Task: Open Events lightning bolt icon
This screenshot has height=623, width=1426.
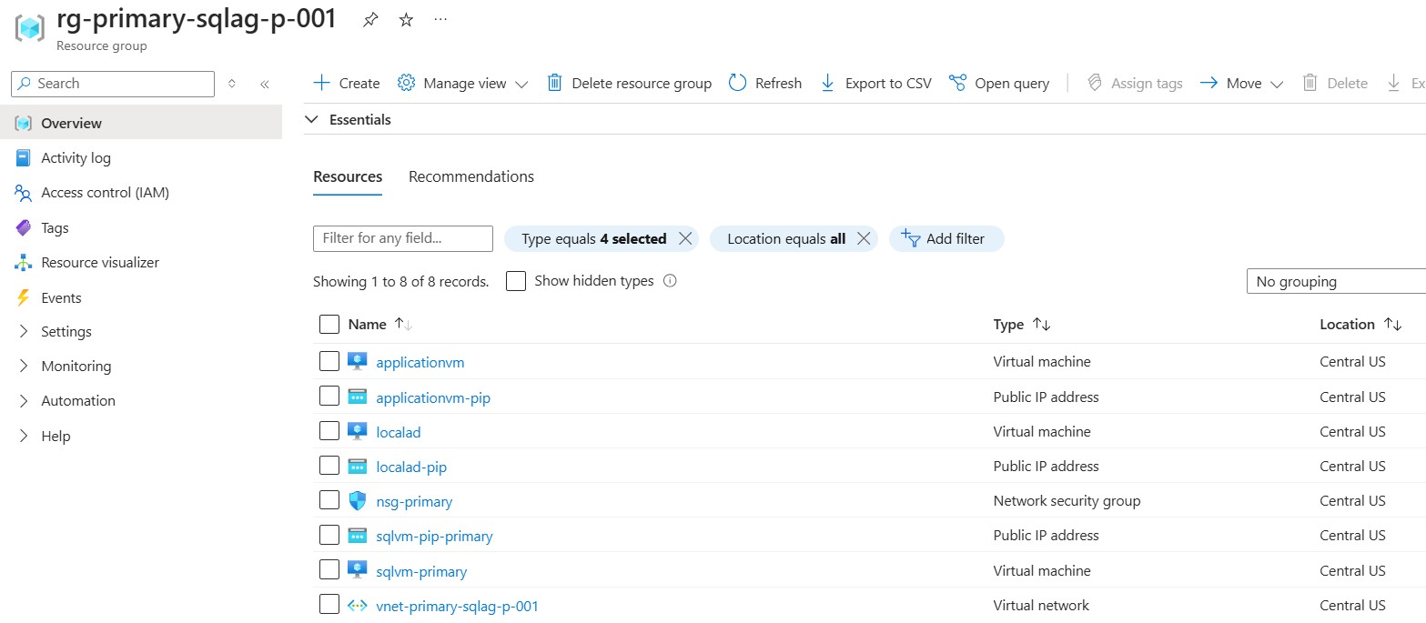Action: (24, 297)
